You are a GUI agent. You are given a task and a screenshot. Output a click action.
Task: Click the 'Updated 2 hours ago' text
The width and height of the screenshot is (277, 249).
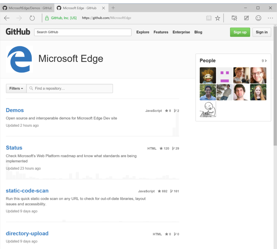22,125
